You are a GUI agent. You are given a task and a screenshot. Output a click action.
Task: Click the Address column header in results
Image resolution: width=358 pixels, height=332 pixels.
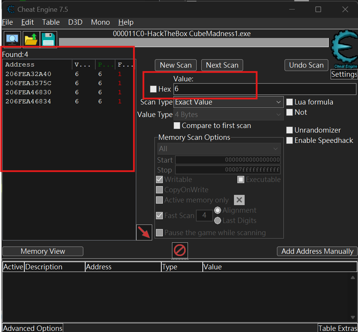click(x=38, y=65)
